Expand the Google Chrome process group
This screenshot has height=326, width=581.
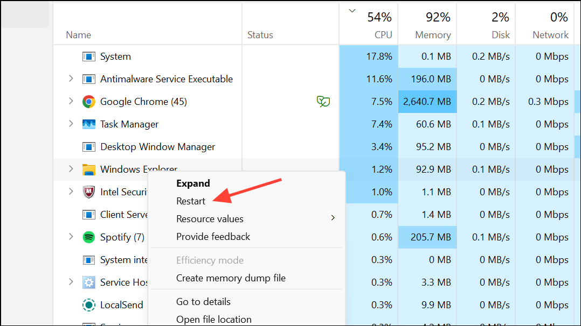coord(71,101)
